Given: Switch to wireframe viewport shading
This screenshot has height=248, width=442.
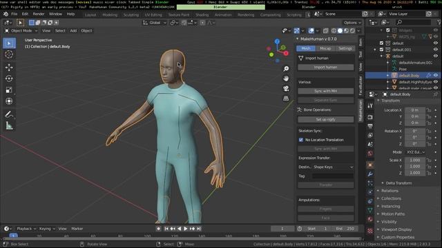Looking at the screenshot, I should 334,30.
